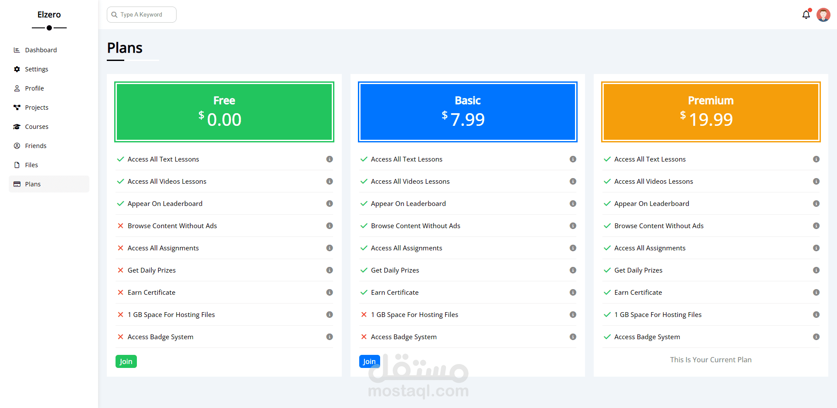Click Free plan 'Browse Content Without Ads' text

[x=172, y=226]
